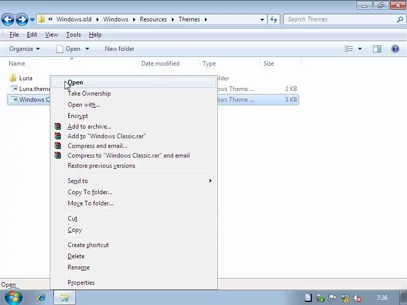Choose Rename in the context menu
The image size is (407, 305).
(x=134, y=267)
